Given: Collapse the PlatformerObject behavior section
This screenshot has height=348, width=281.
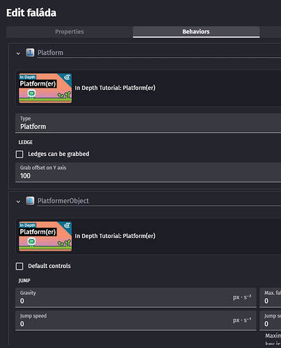Looking at the screenshot, I should click(18, 202).
